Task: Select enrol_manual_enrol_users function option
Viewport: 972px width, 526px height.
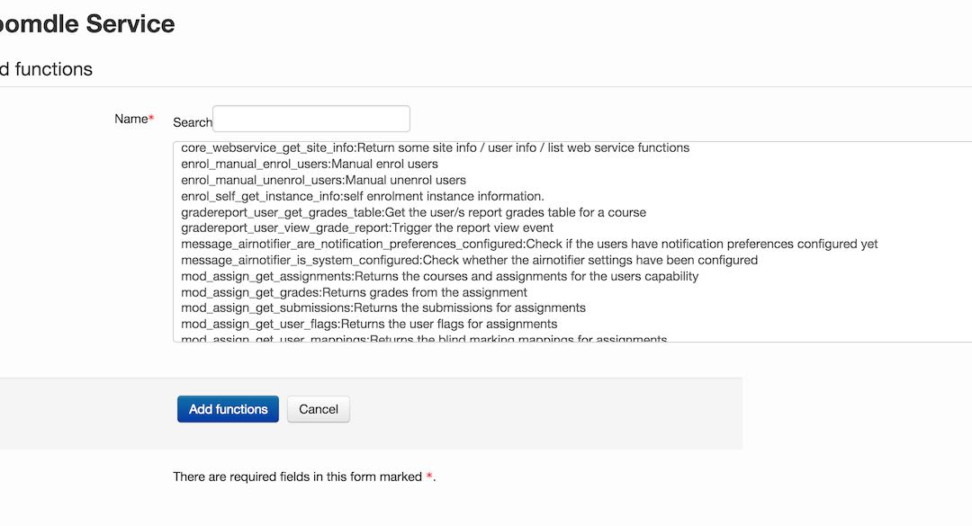Action: click(x=310, y=164)
